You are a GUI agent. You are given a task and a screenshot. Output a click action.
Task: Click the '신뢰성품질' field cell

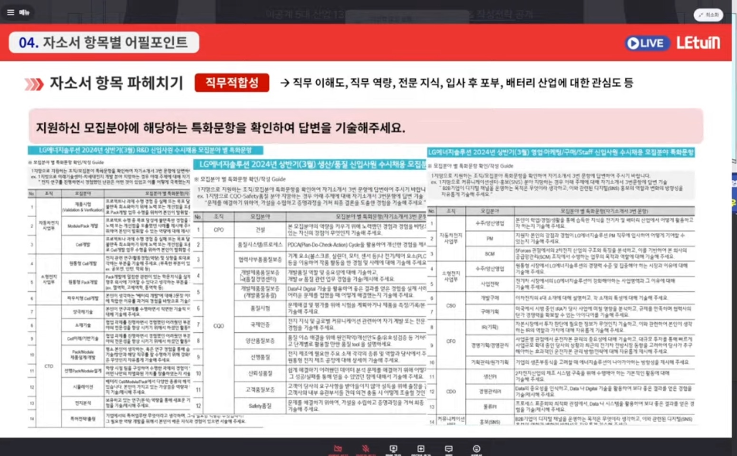[260, 373]
